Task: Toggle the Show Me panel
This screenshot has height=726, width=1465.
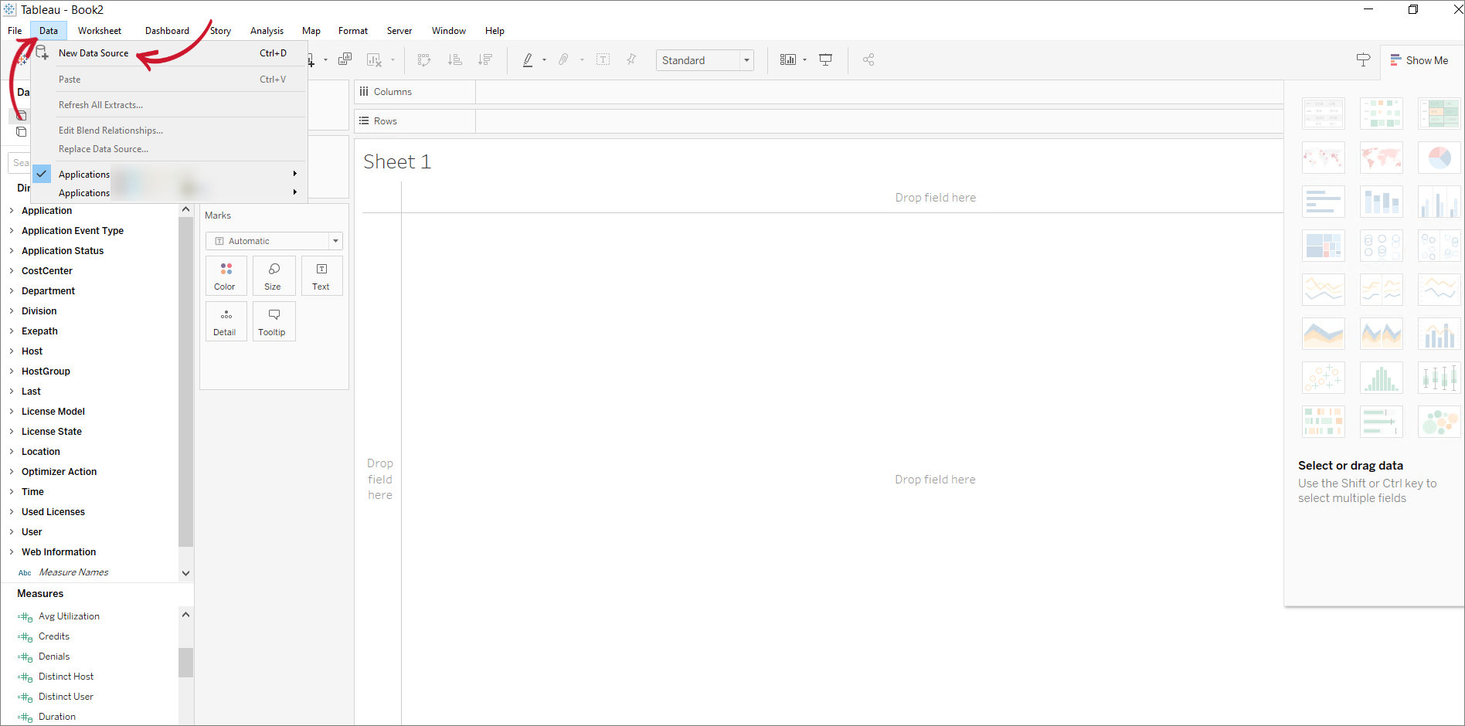Action: click(x=1419, y=60)
